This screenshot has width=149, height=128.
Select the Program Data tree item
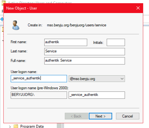(32, 126)
